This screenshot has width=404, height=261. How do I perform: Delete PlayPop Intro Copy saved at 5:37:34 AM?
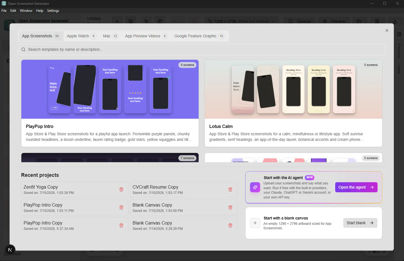[121, 225]
